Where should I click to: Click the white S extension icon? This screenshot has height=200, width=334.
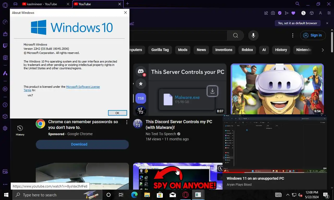pyautogui.click(x=303, y=13)
